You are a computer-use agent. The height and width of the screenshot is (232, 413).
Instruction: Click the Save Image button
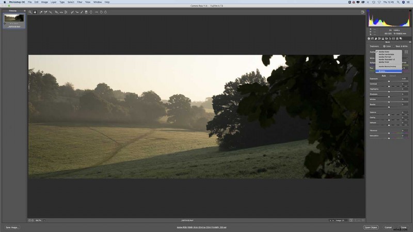[12, 227]
